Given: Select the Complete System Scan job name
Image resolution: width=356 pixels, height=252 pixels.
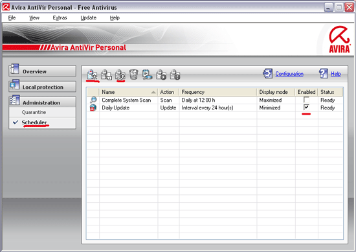Looking at the screenshot, I should tap(126, 100).
